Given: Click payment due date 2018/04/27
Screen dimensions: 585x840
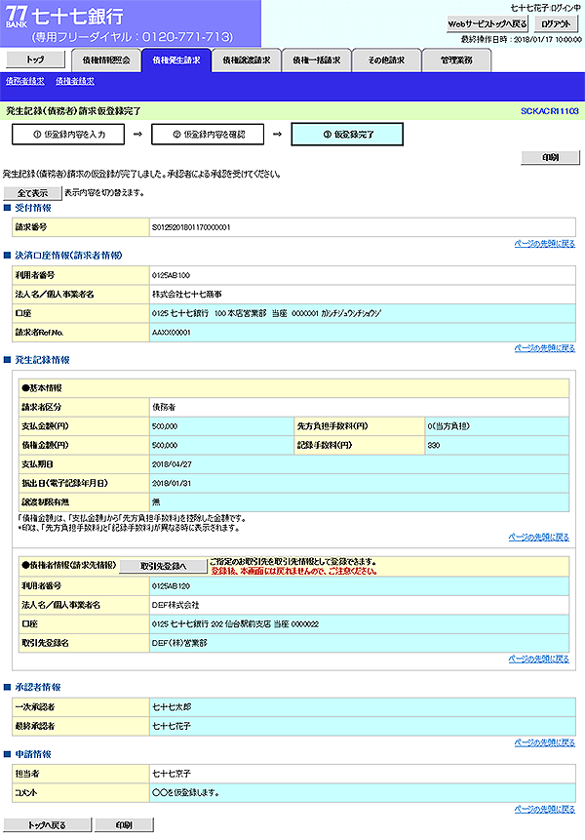Looking at the screenshot, I should (x=172, y=464).
